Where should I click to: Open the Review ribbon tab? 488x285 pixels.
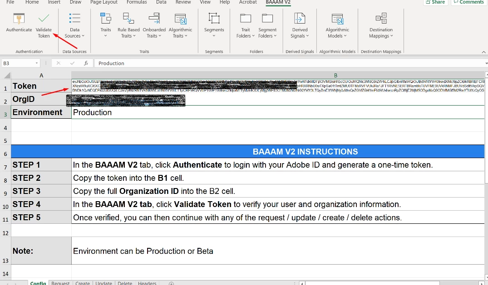183,2
